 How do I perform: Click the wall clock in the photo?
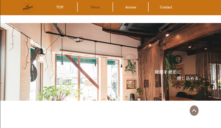178,59
